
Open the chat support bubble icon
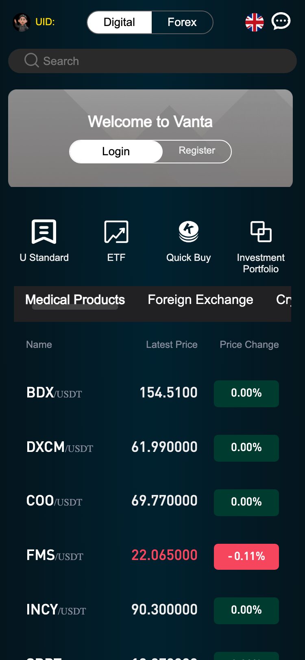[x=281, y=22]
